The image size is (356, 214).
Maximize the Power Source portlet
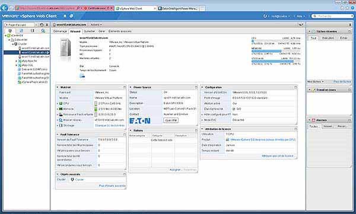point(196,87)
